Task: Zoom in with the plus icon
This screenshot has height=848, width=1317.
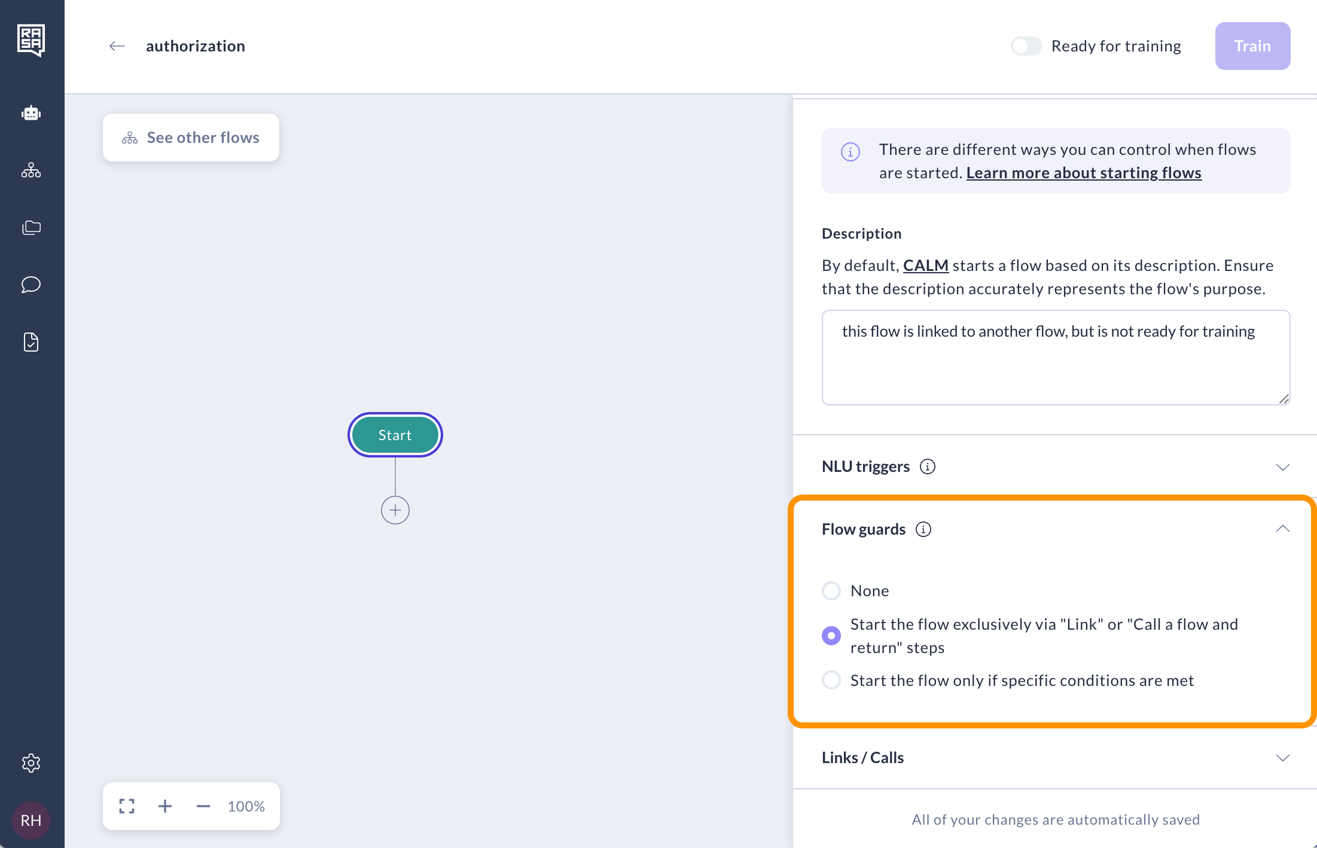Action: 165,806
